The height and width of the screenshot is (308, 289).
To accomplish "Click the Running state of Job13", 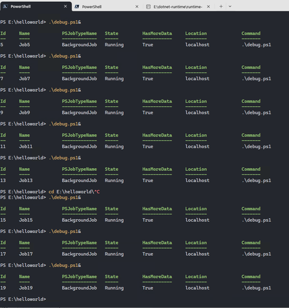I will pyautogui.click(x=114, y=181).
